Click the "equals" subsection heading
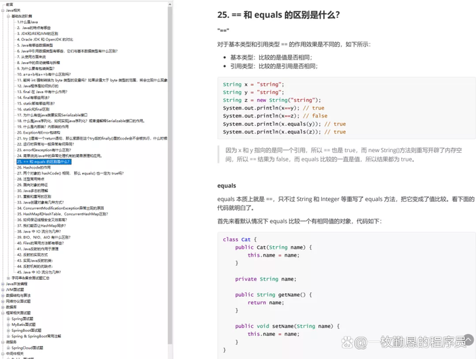Viewport: 476px width, 359px height. click(227, 186)
